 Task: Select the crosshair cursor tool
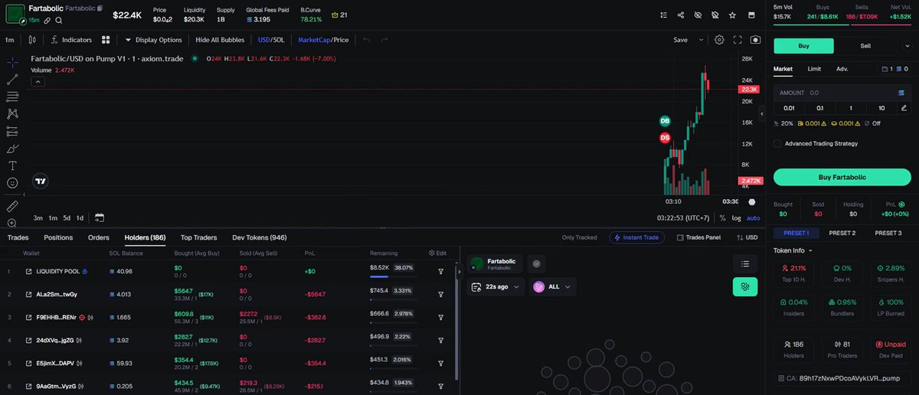[x=12, y=62]
